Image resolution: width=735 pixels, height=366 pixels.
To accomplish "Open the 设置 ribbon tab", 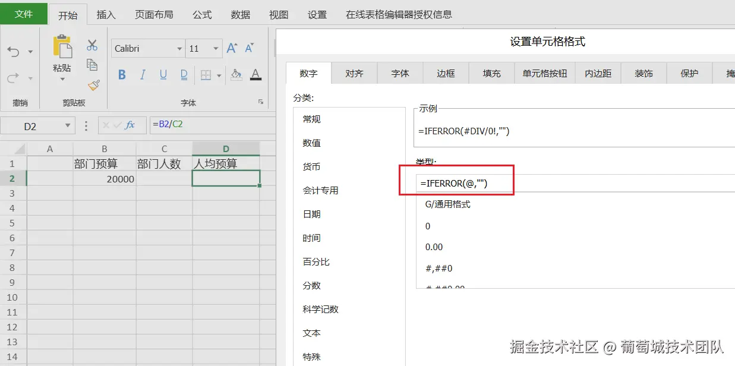I will (x=317, y=15).
